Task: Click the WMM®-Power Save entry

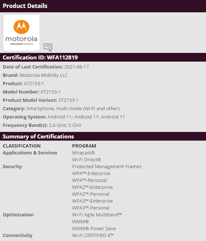Action: coord(94,229)
